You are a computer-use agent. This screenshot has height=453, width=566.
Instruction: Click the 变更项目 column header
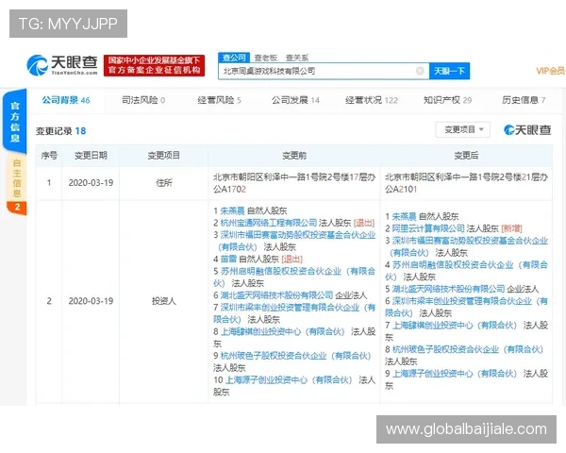click(163, 156)
